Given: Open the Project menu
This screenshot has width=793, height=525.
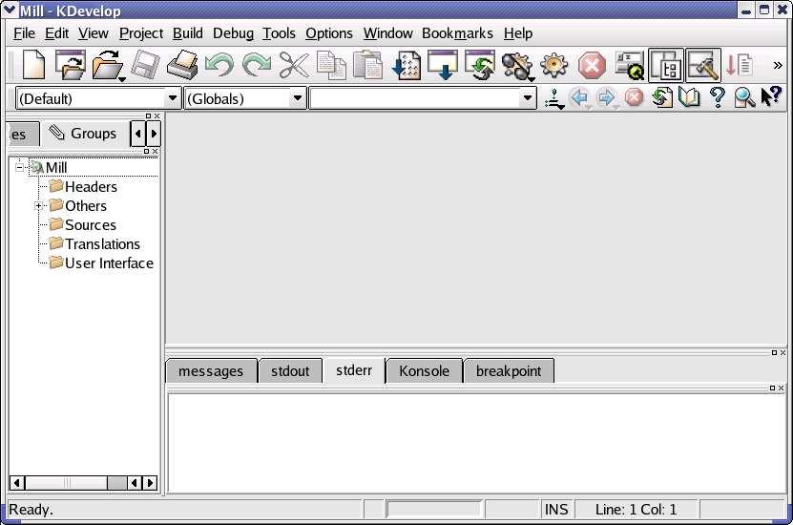Looking at the screenshot, I should click(141, 33).
